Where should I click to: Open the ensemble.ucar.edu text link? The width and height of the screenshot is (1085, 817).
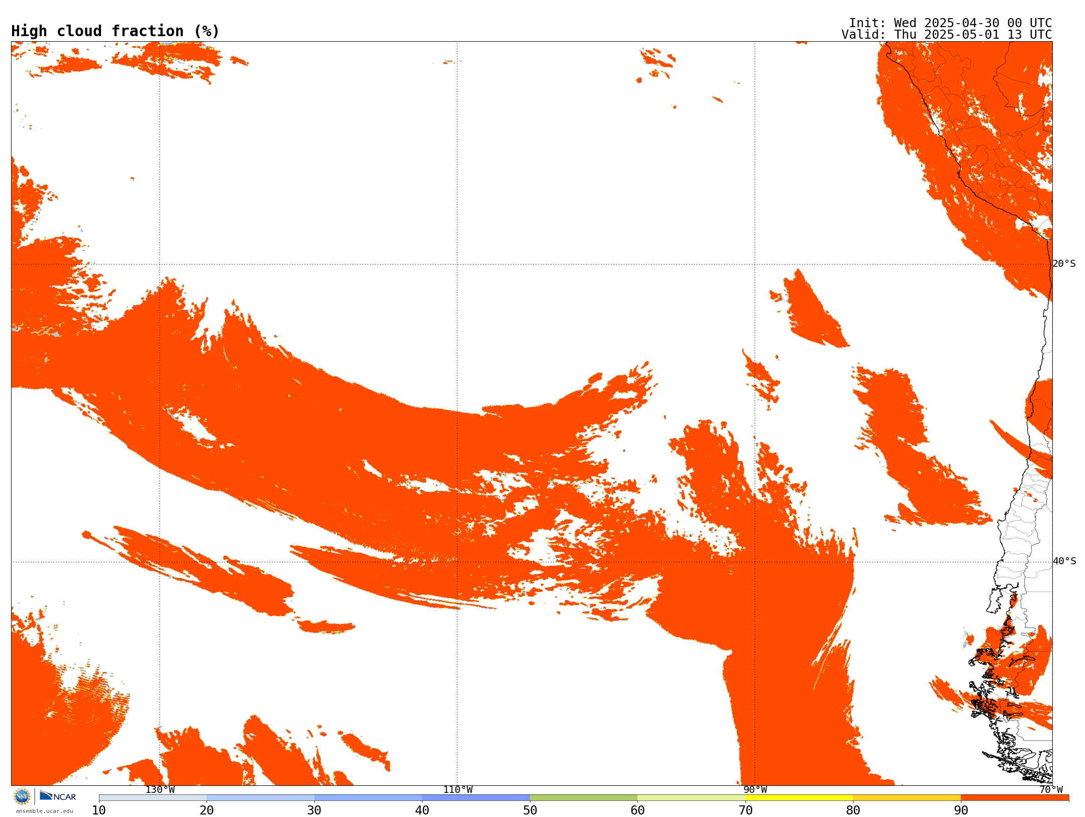(45, 811)
